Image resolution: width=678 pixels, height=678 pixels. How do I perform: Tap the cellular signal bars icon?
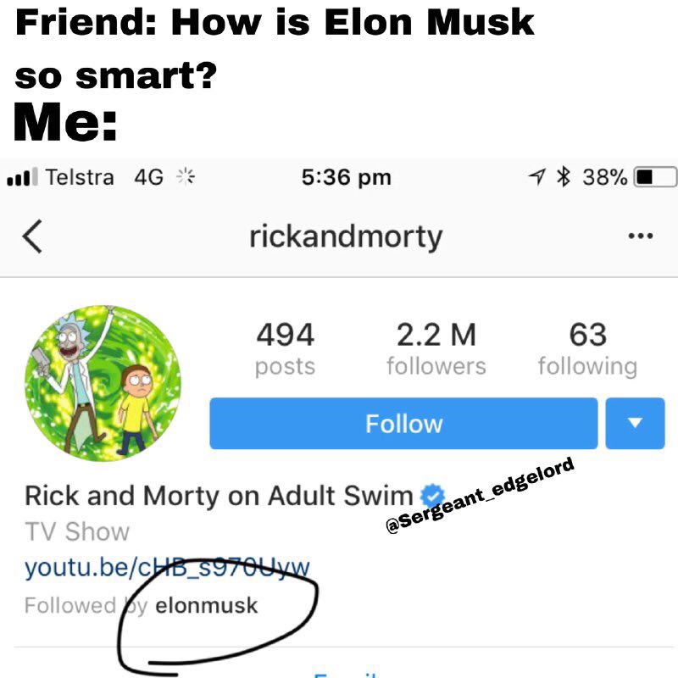coord(23,177)
